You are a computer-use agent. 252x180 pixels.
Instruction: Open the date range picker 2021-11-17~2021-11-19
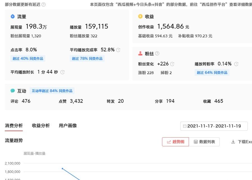coord(214,126)
